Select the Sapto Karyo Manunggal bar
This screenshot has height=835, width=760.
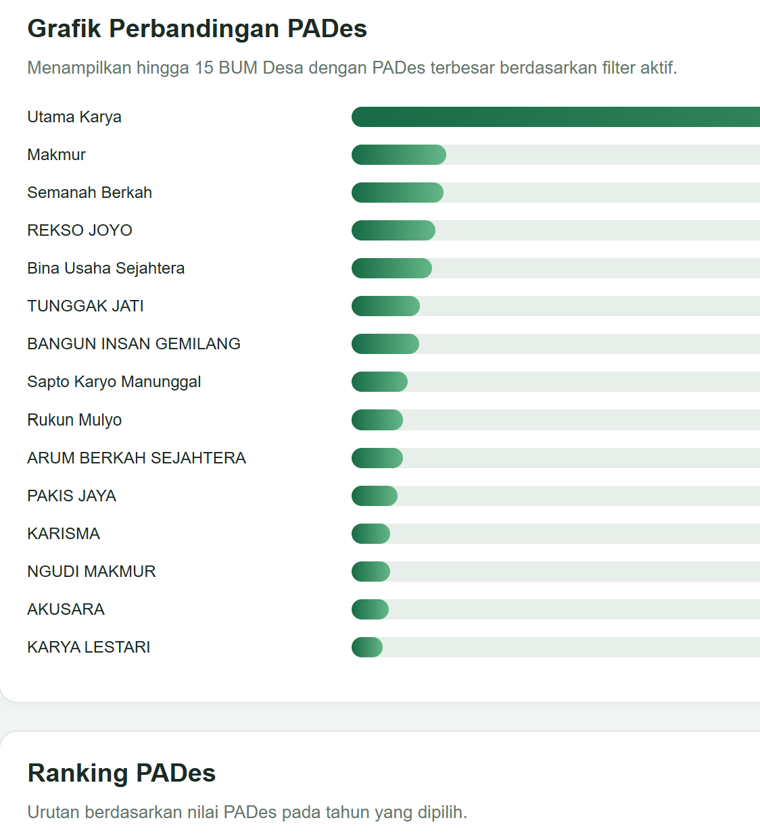coord(379,382)
